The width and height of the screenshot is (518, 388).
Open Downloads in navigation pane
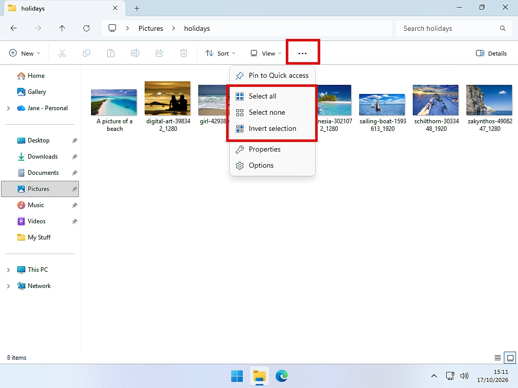[x=42, y=157]
